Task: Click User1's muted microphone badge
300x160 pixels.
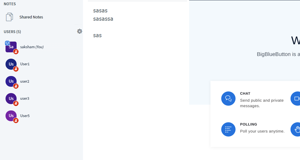Action: (x=16, y=69)
